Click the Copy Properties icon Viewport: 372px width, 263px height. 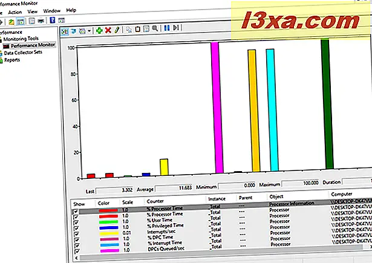click(x=129, y=30)
